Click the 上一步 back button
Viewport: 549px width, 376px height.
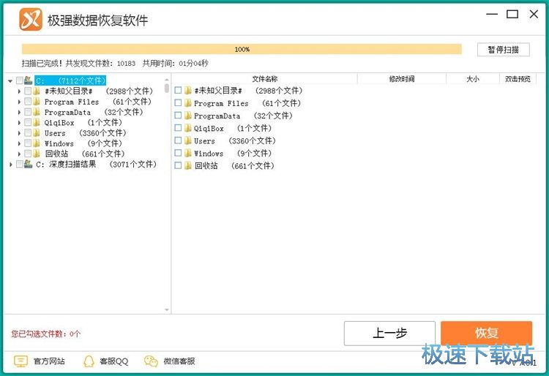point(389,334)
